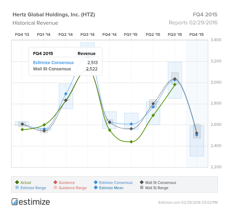
Task: Click the Wall St Consensus tooltip row label
Action: (52, 69)
